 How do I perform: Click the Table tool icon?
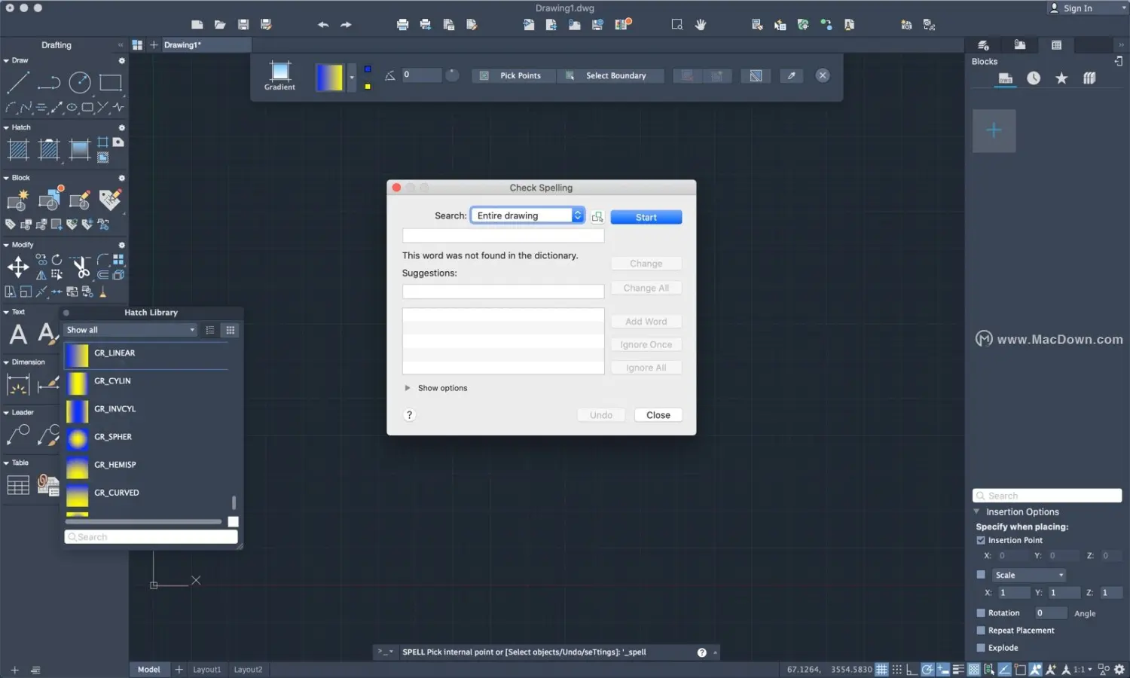click(18, 485)
